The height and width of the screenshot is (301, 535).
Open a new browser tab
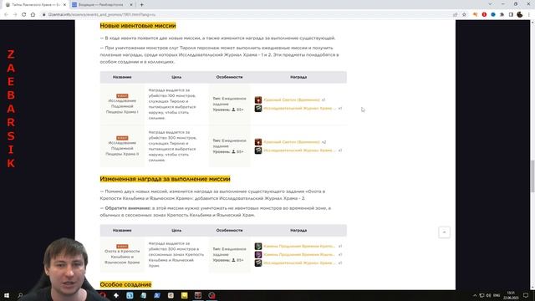tap(141, 5)
